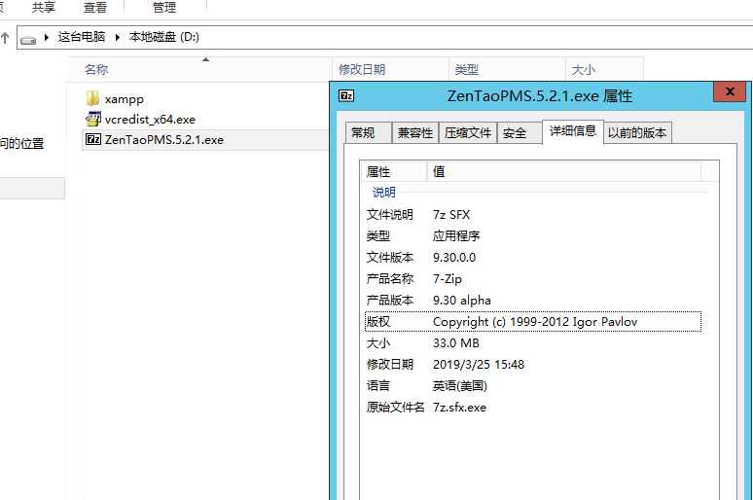This screenshot has width=753, height=500.
Task: Sort files by 修改日期 column header
Action: [x=390, y=70]
